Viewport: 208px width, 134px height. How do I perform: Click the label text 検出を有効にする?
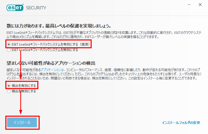pyautogui.click(x=24, y=86)
